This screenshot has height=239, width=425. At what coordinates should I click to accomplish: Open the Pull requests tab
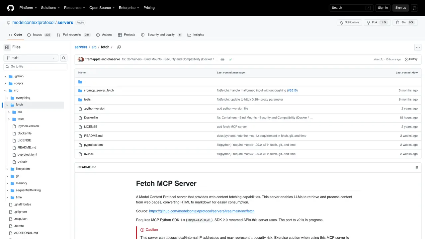[74, 35]
